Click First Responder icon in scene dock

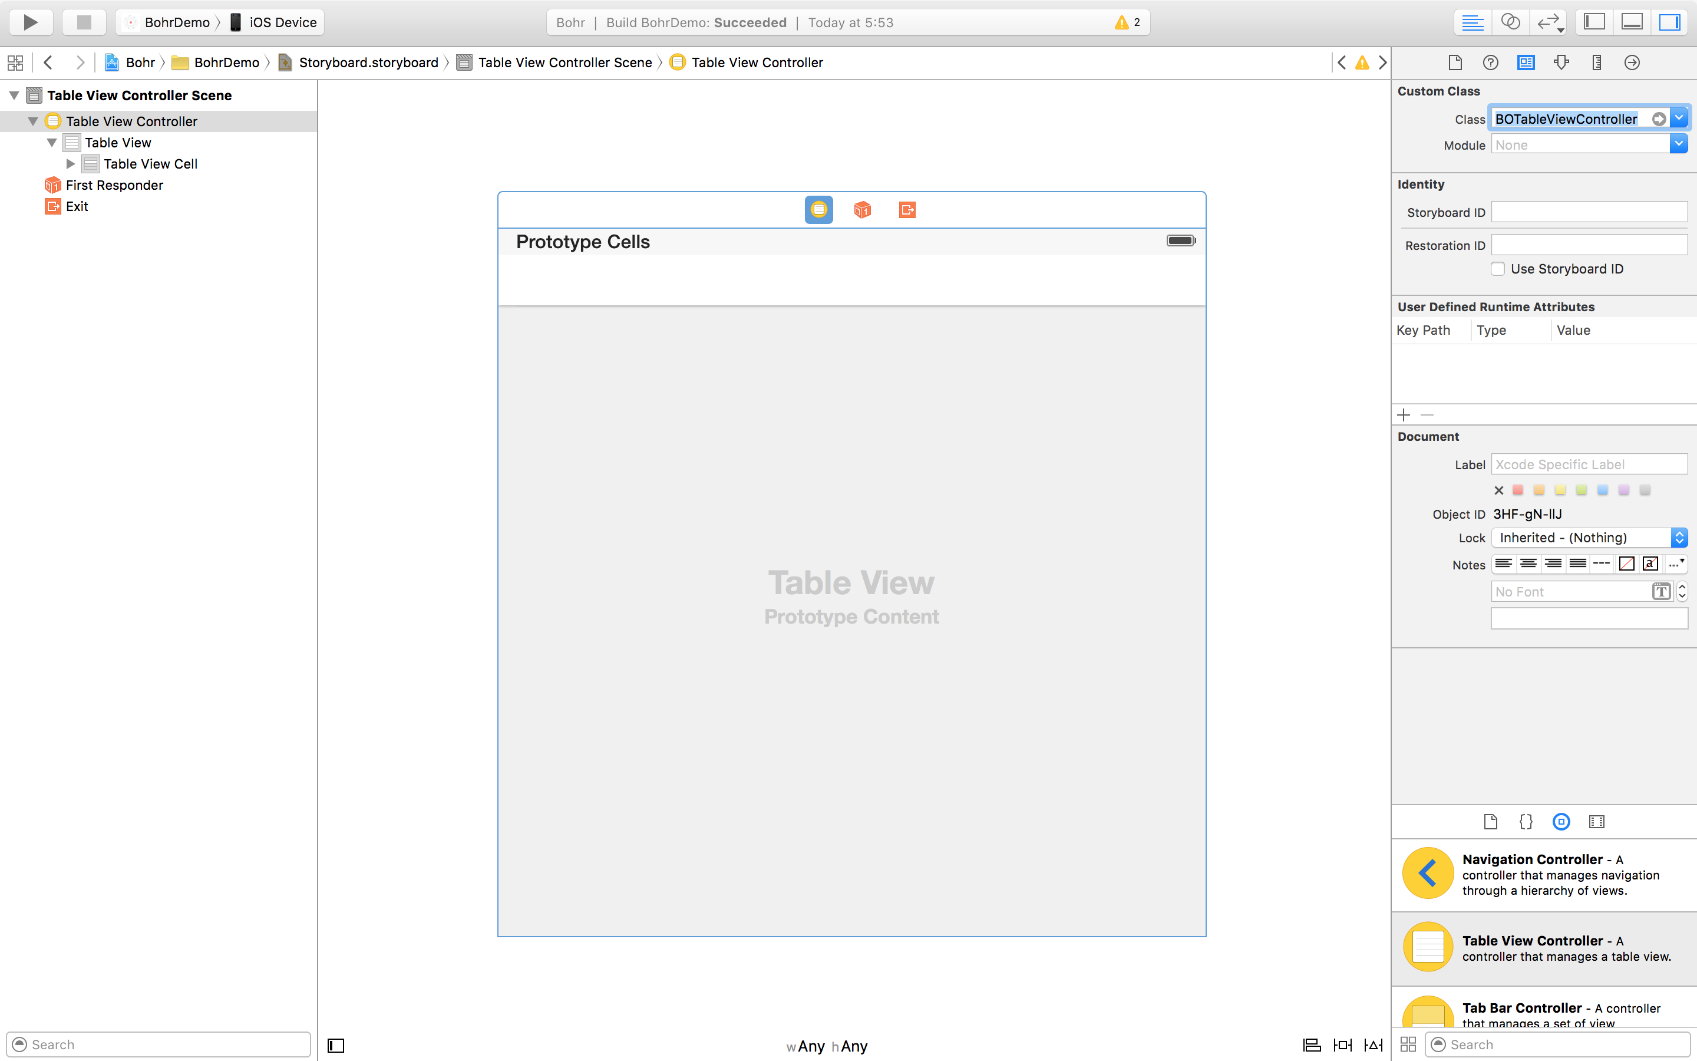click(x=863, y=210)
